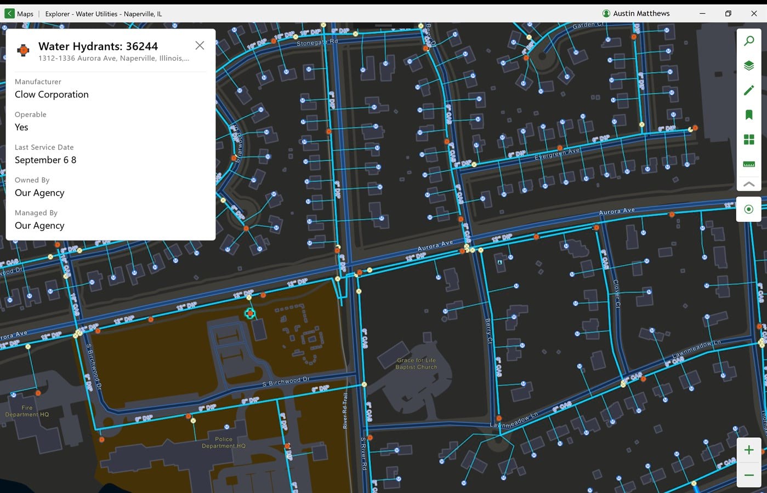This screenshot has width=767, height=493.
Task: Click the hydrant icon in popup header
Action: point(23,51)
